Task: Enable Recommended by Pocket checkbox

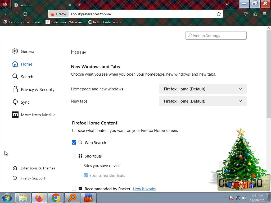Action: click(74, 189)
